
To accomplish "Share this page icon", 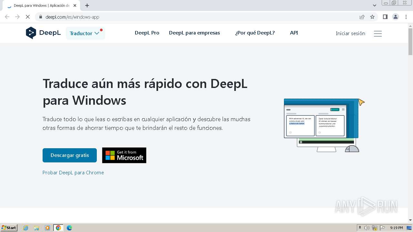I will click(362, 17).
